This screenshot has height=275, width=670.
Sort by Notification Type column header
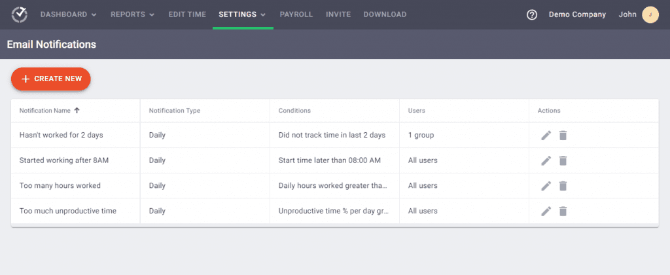174,111
